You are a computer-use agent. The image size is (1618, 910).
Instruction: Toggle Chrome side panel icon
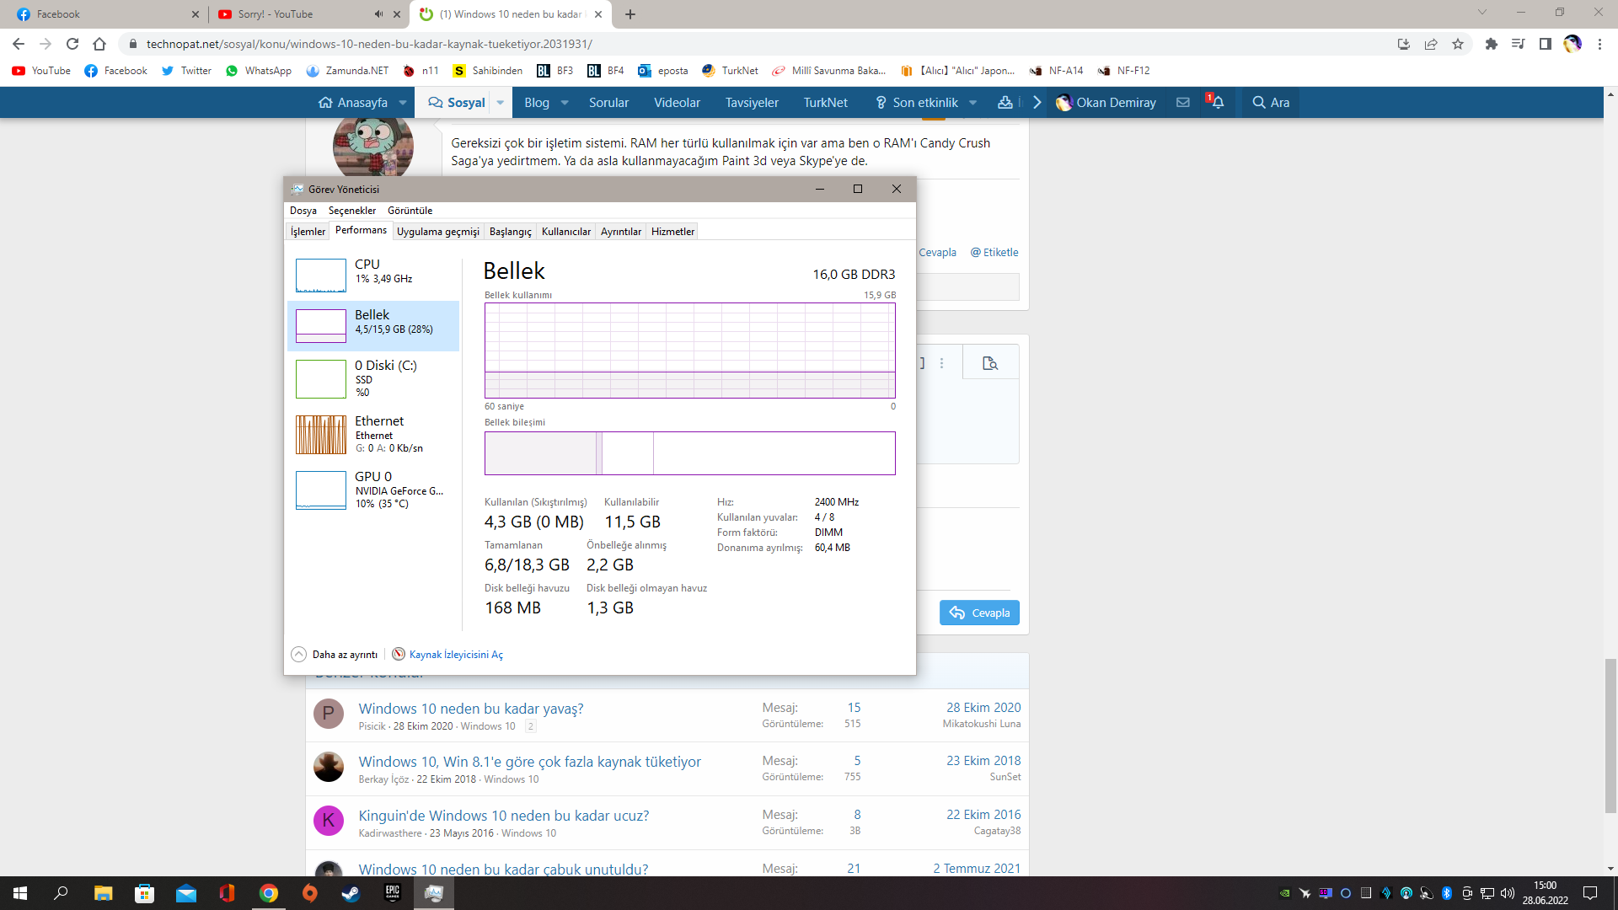[1545, 44]
